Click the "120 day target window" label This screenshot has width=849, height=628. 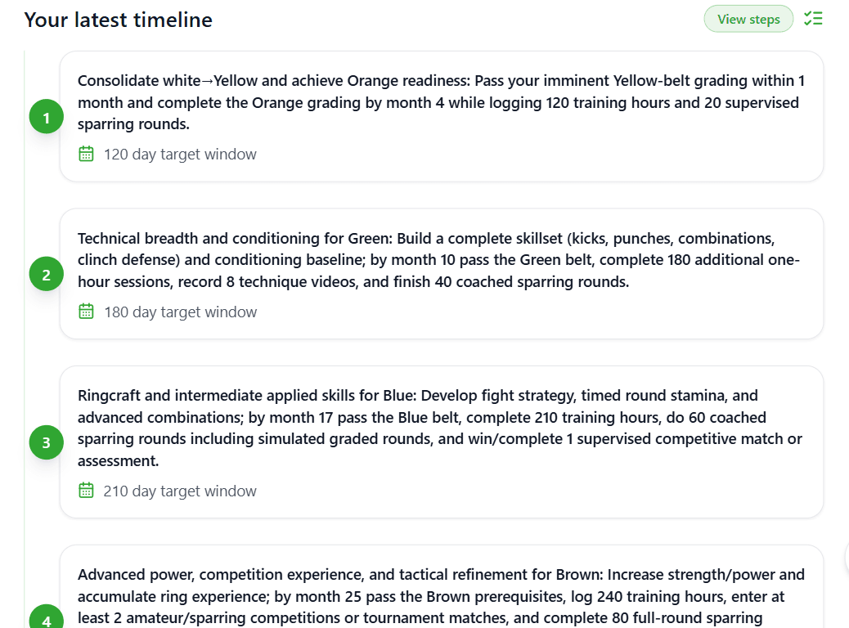tap(180, 155)
